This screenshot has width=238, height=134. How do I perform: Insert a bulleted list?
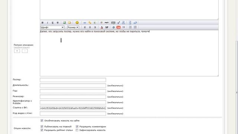pos(130,27)
